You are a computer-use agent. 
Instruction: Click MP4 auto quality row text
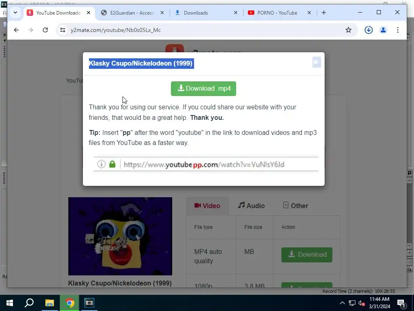tap(208, 256)
